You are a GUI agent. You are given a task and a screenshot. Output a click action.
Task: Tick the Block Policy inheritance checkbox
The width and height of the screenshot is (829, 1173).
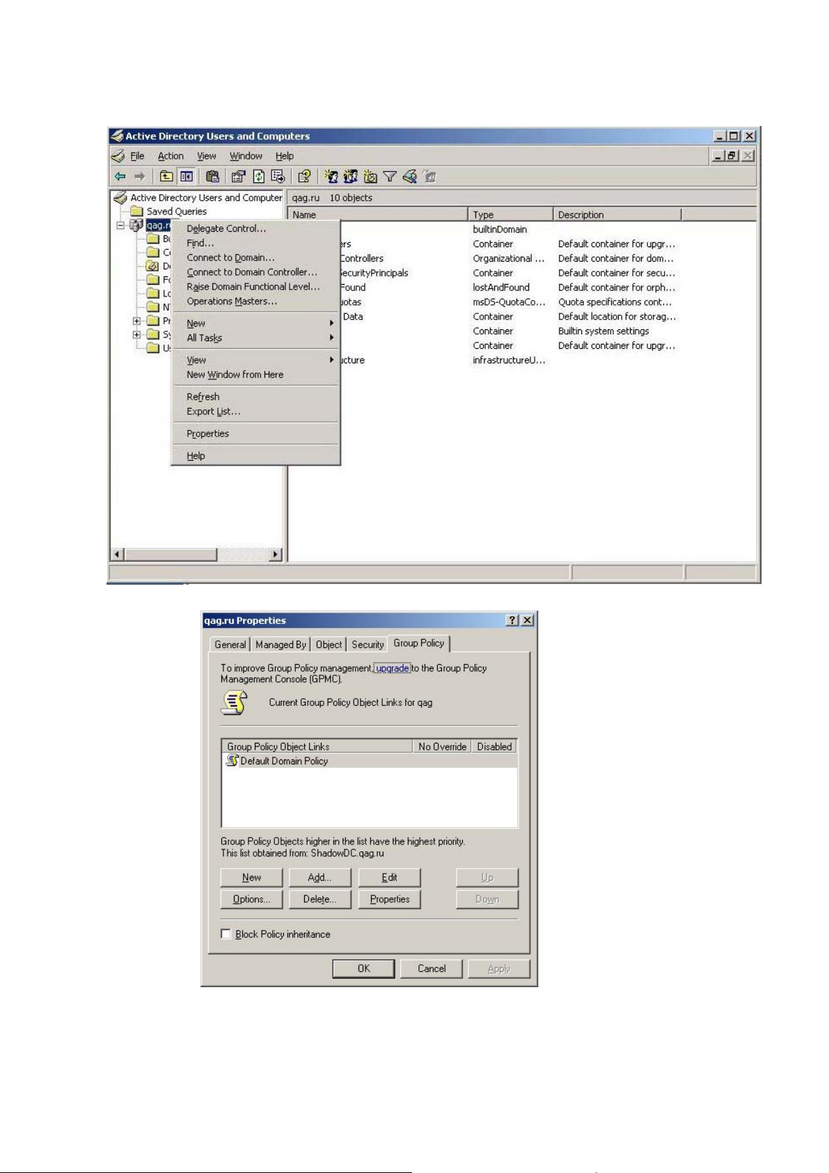coord(226,934)
